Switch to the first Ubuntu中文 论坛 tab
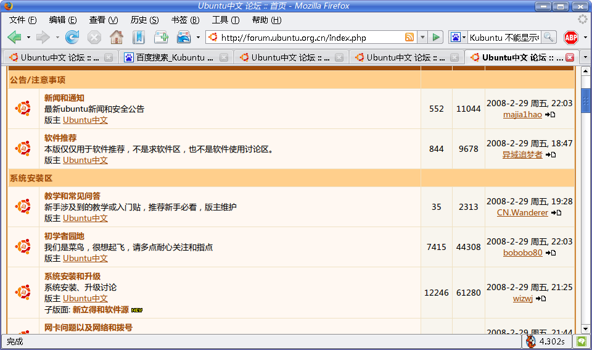 point(60,57)
